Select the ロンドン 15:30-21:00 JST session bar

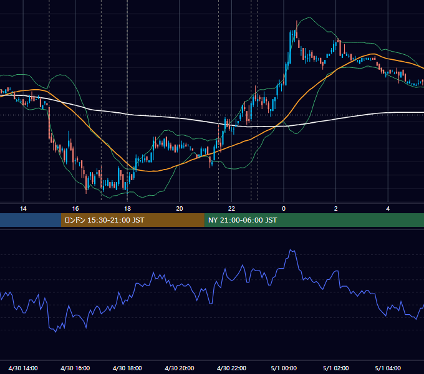point(132,220)
